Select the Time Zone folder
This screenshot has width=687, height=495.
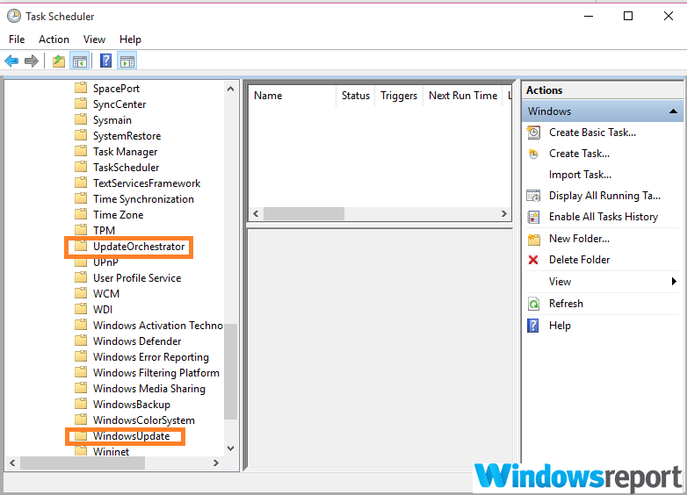tap(118, 214)
